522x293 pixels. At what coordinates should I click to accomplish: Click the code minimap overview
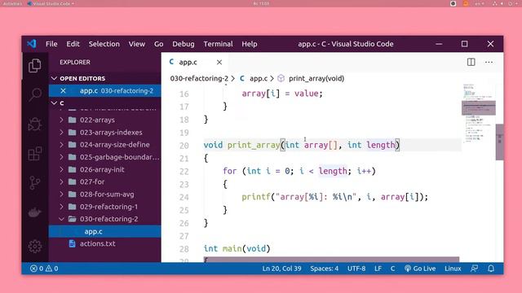pos(479,113)
